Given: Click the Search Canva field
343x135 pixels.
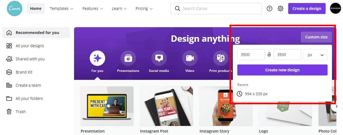Looking at the screenshot, I should point(216,9).
